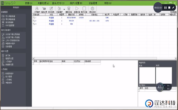
Task: Click the TCP/IP cell
Action: (71, 21)
